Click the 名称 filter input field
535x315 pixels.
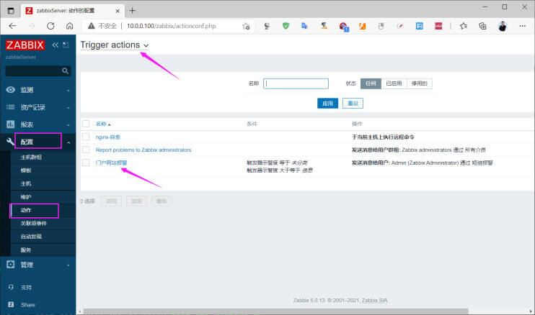tap(296, 83)
